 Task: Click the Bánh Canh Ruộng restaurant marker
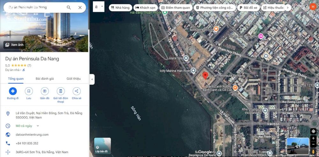235,88
